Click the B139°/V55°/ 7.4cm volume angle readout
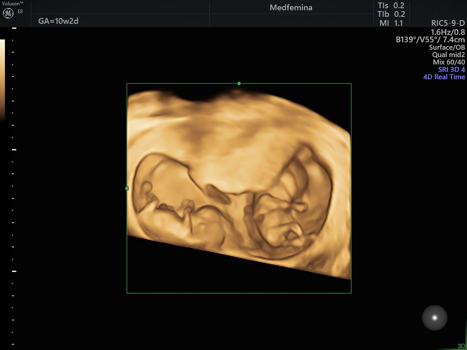The width and height of the screenshot is (467, 350). click(430, 39)
